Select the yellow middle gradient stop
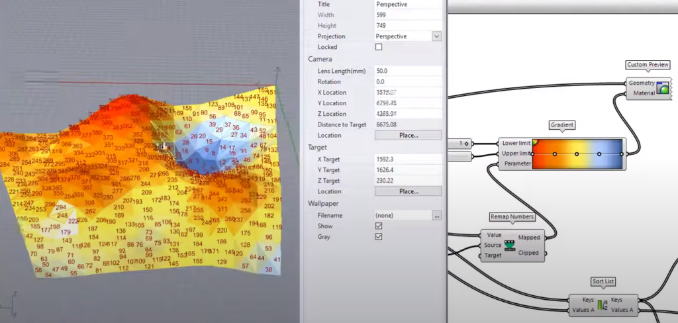The height and width of the screenshot is (323, 678). tap(577, 154)
